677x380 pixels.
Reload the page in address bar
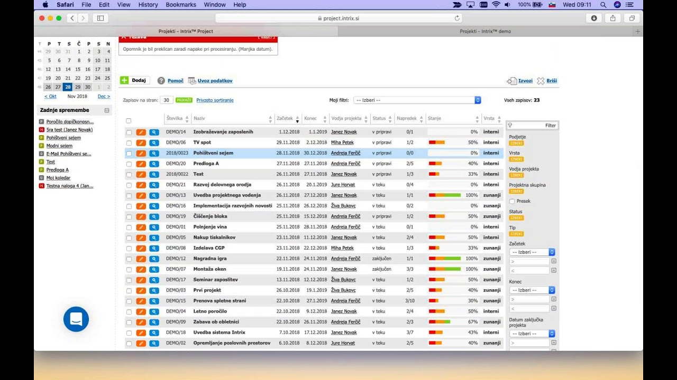[x=457, y=18]
